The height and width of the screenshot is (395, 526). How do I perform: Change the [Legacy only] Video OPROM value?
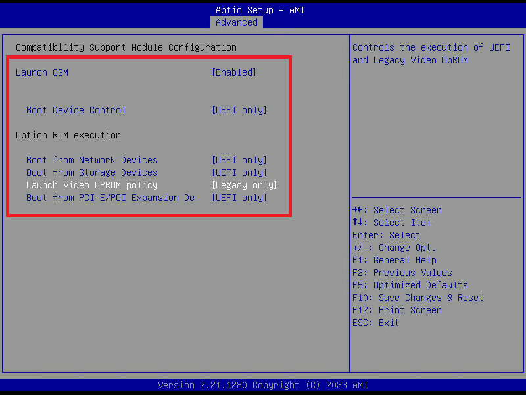245,185
